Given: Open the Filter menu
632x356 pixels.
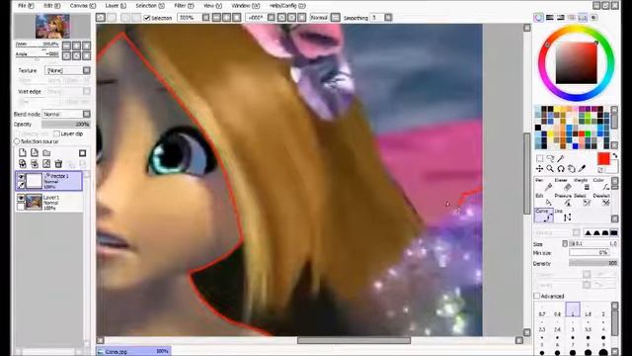Looking at the screenshot, I should [184, 6].
